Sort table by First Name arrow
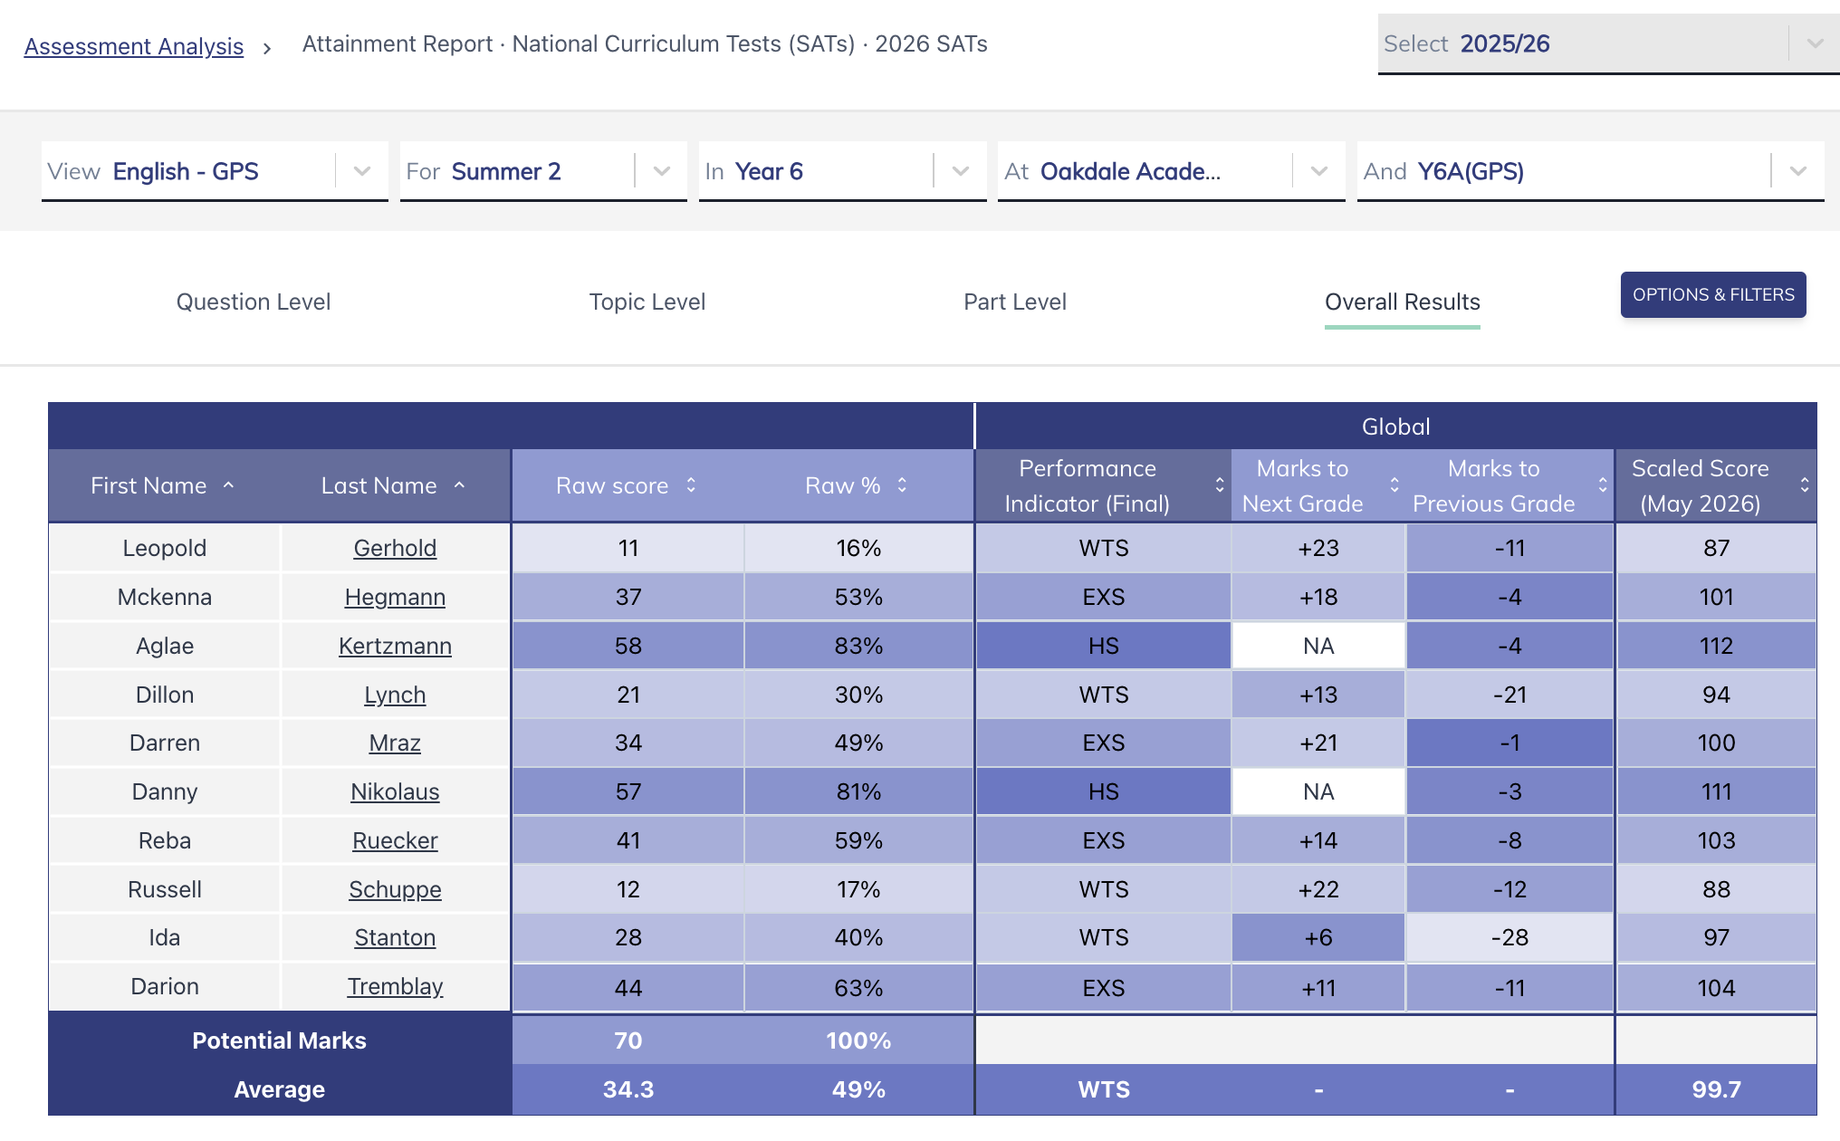Screen dimensions: 1840x1141 tap(228, 485)
